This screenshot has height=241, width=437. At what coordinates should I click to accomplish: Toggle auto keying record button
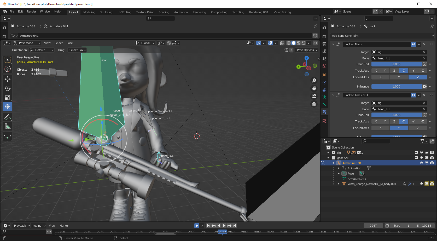tap(197, 226)
